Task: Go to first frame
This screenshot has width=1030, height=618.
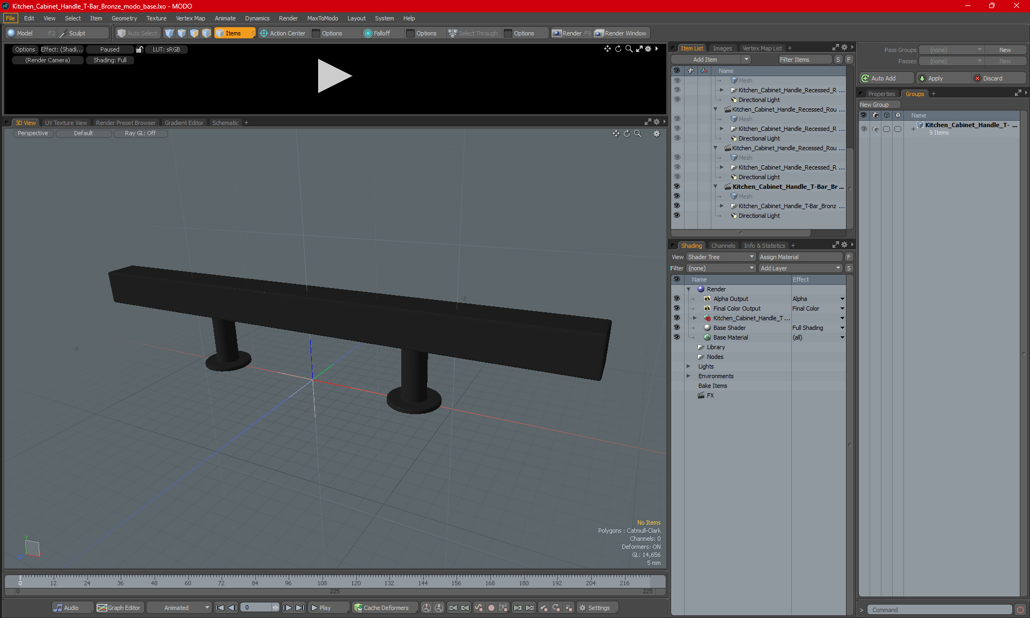Action: tap(219, 608)
